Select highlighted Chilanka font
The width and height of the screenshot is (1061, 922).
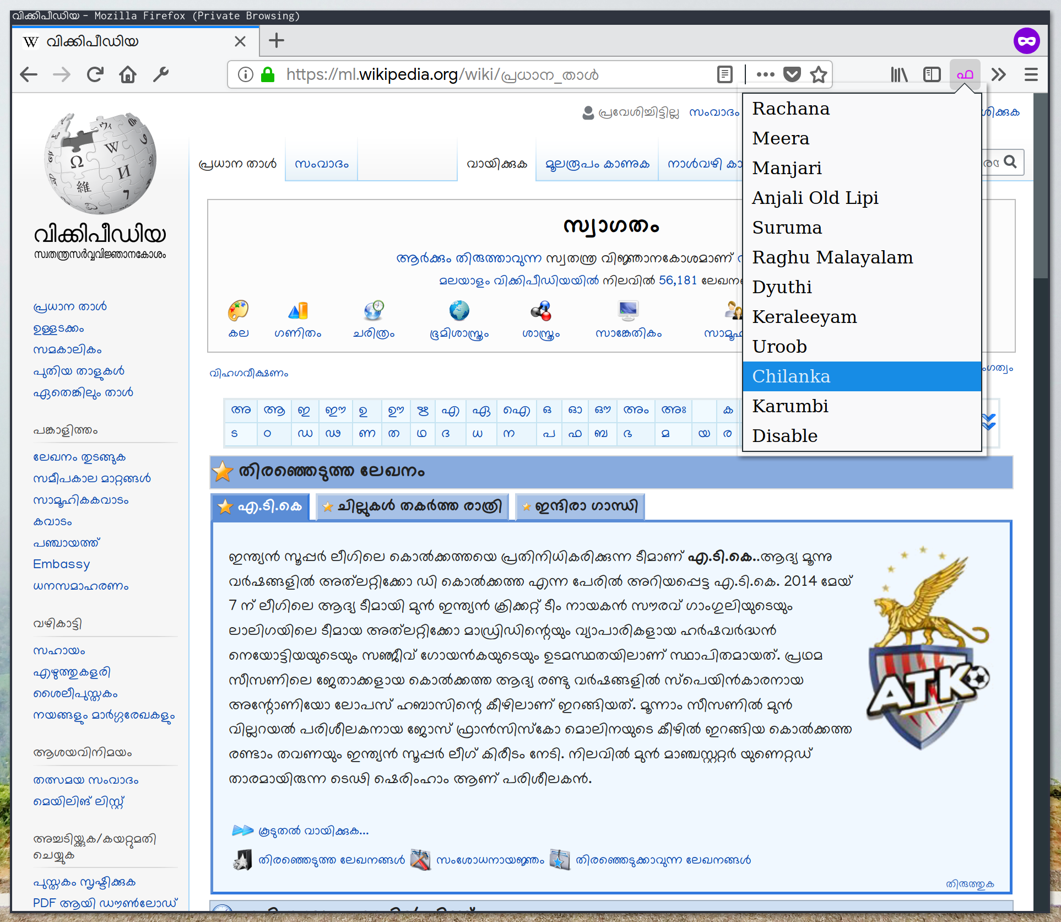[x=862, y=376]
